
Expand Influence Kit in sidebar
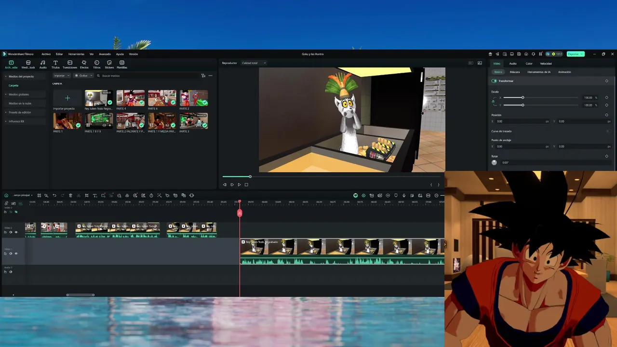[6, 121]
